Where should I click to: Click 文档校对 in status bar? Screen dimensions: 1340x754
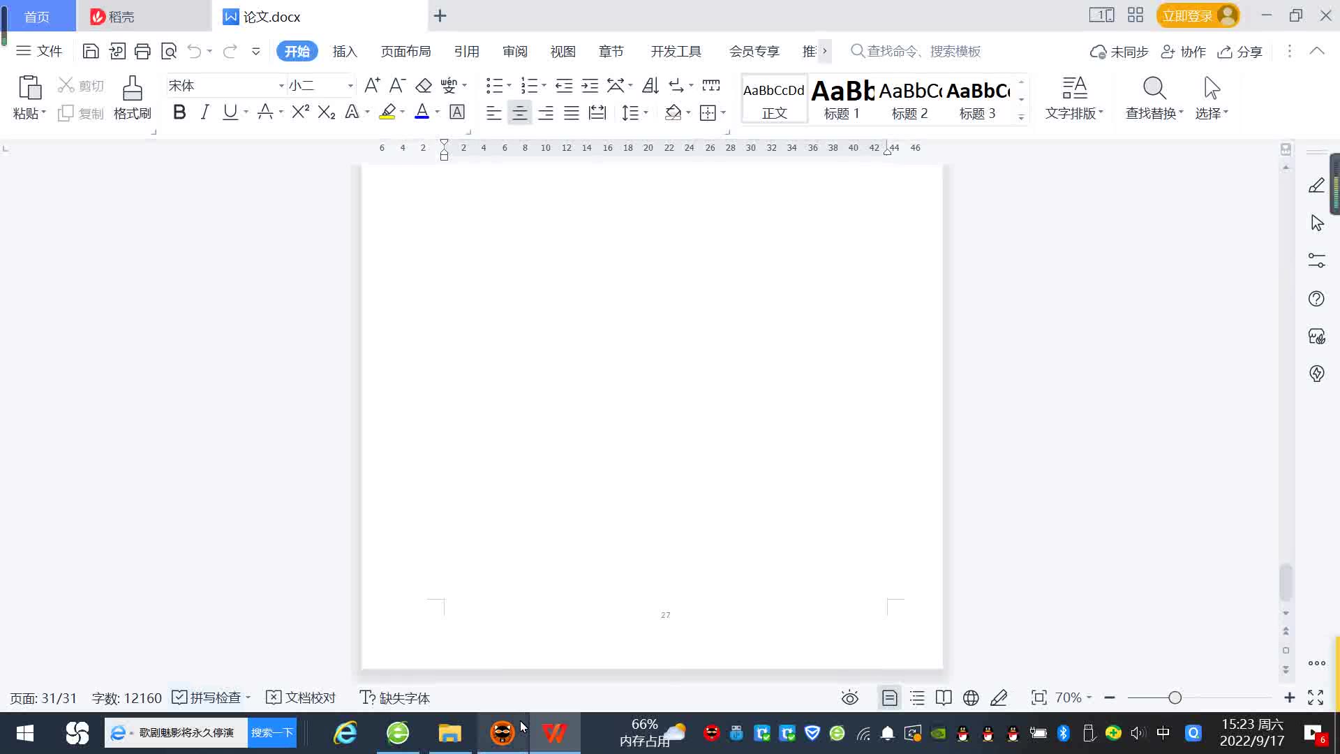(x=301, y=697)
